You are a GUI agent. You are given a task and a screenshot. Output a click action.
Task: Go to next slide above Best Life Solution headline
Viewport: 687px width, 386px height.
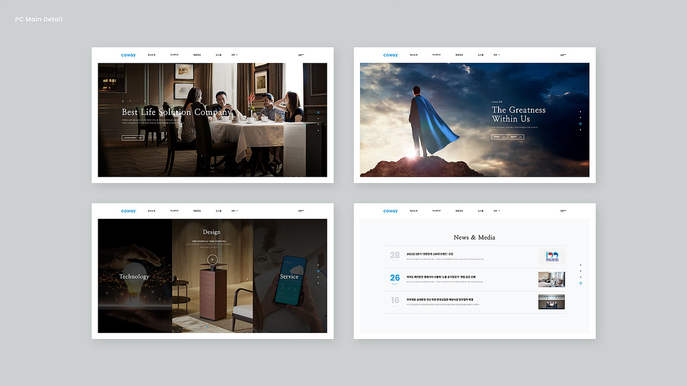(x=145, y=101)
